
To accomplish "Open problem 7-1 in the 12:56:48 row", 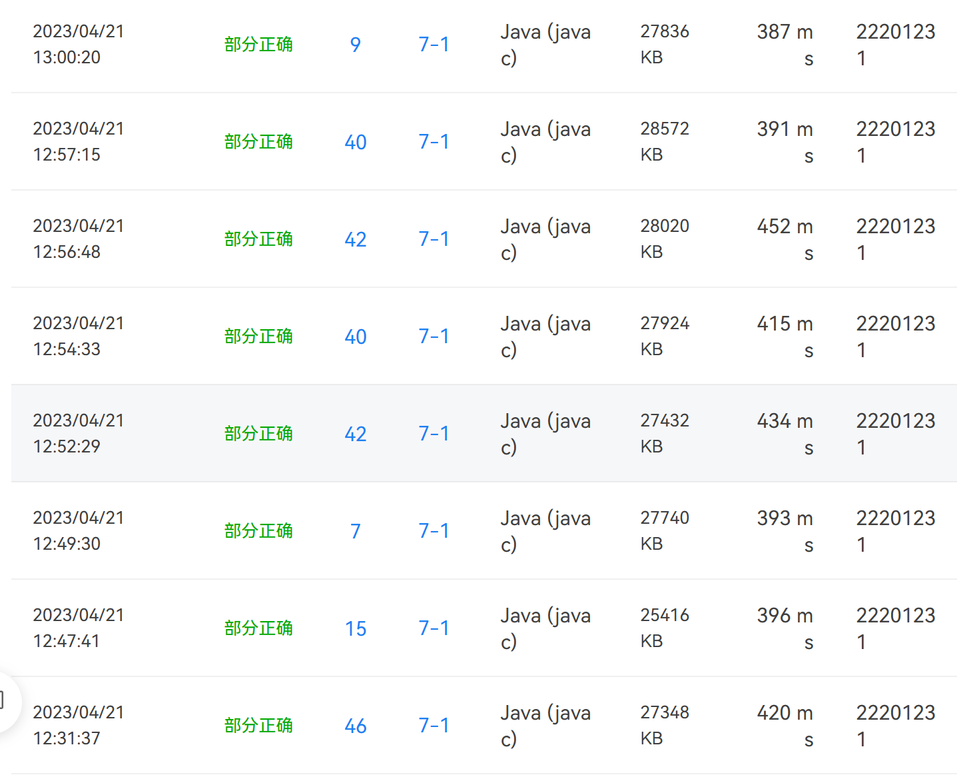I will click(x=434, y=239).
